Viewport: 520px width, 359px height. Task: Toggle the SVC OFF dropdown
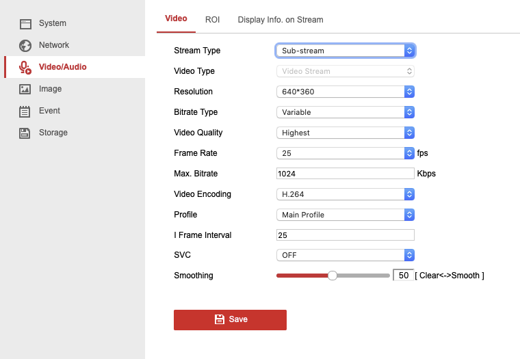pos(345,255)
